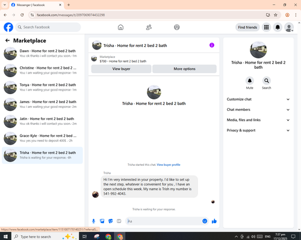Click the voice clip microphone icon
301x240 pixels.
93,221
